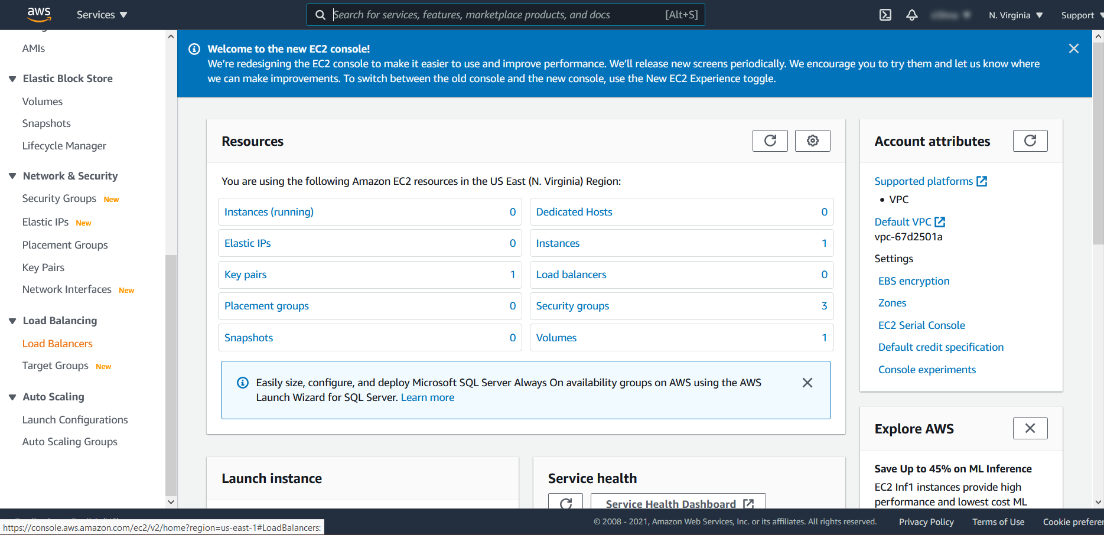Open the Load balancers resource card
1104x535 pixels.
point(682,275)
